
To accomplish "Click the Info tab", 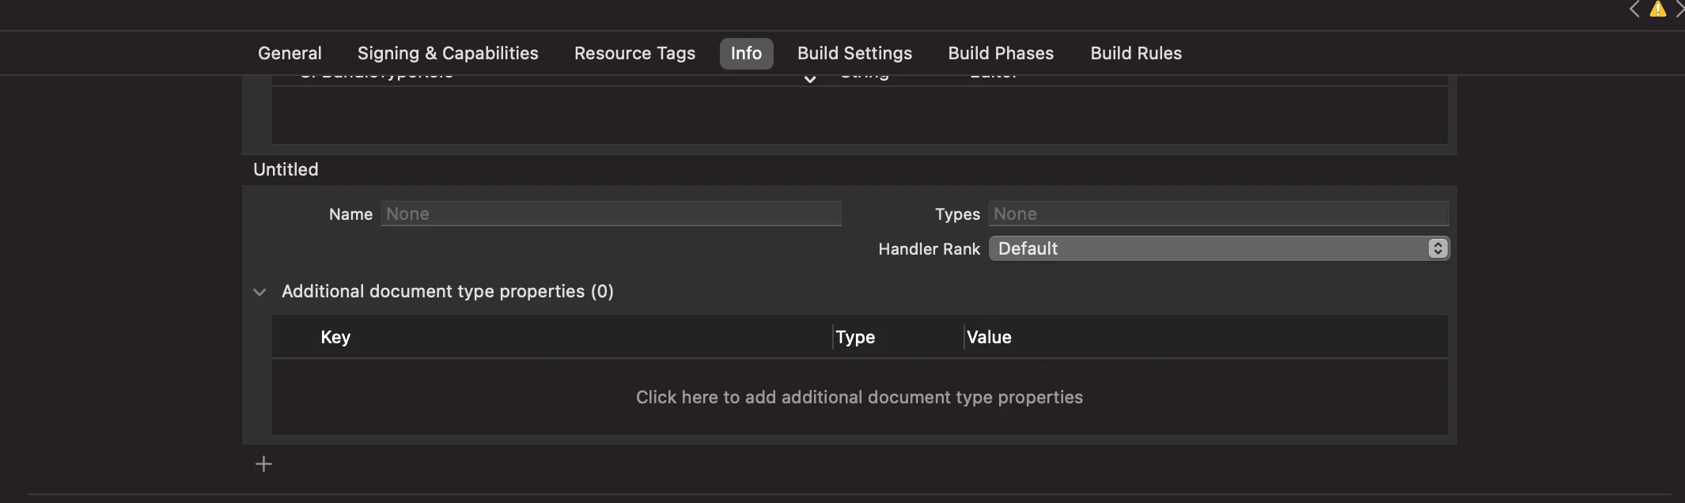I will pos(746,53).
